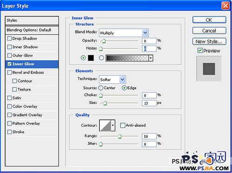Viewport: 232px width, 173px height.
Task: Click the style preview thumbnail
Action: click(209, 69)
